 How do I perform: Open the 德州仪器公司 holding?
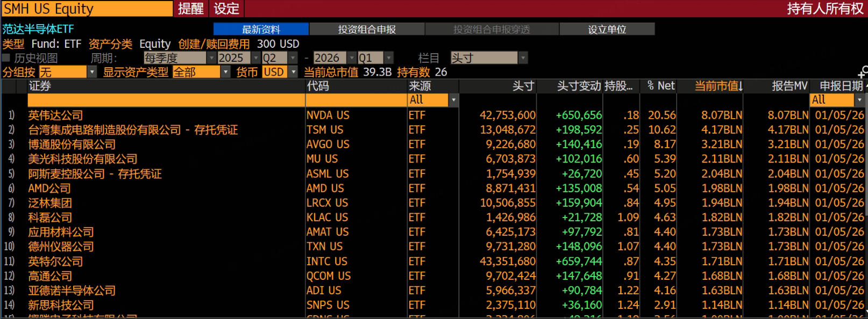coord(61,247)
